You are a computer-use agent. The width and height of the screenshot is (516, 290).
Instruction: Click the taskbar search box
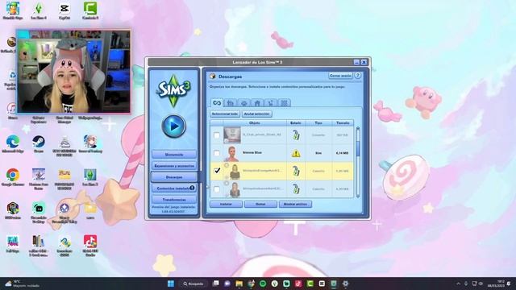coord(193,284)
